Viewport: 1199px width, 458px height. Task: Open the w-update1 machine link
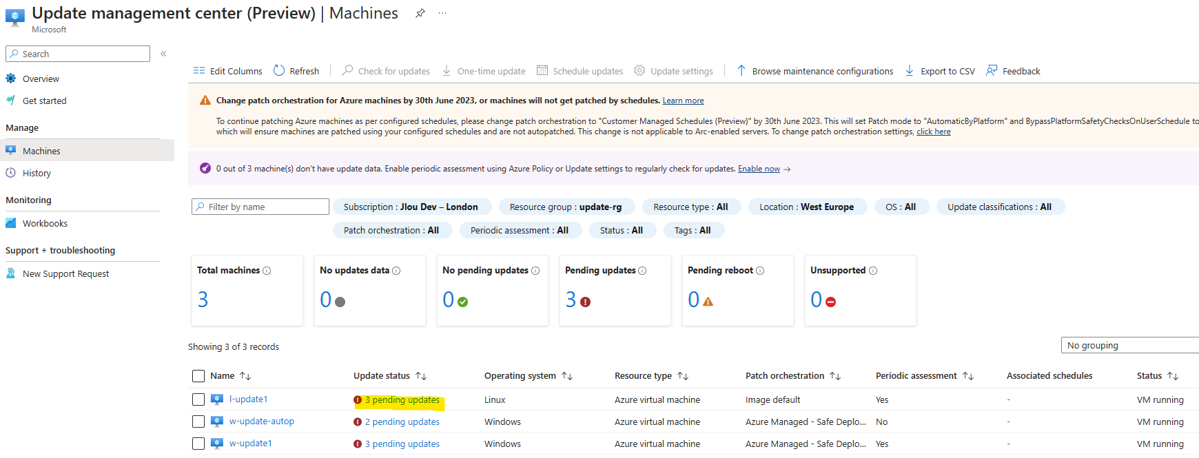pos(250,444)
